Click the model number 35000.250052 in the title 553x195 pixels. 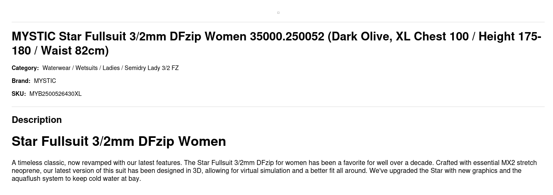pyautogui.click(x=287, y=37)
